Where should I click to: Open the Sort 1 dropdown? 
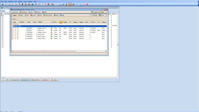click(15, 19)
